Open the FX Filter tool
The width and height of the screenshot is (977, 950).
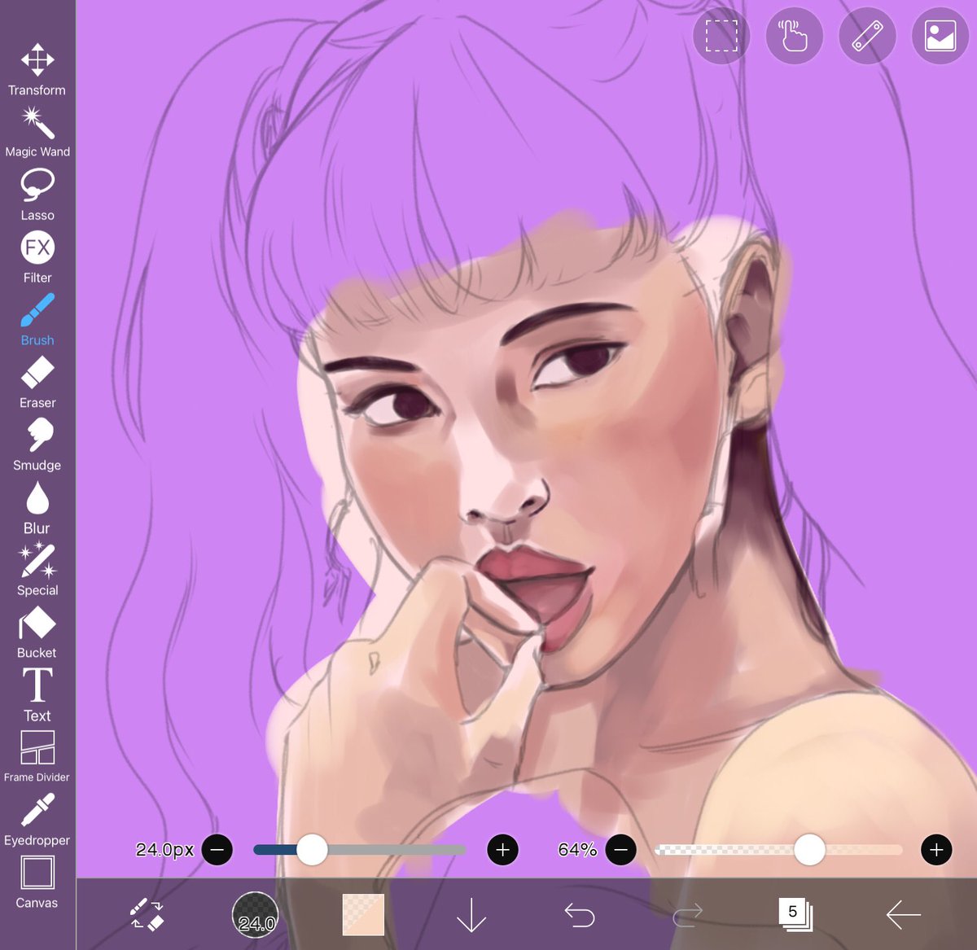[x=37, y=257]
